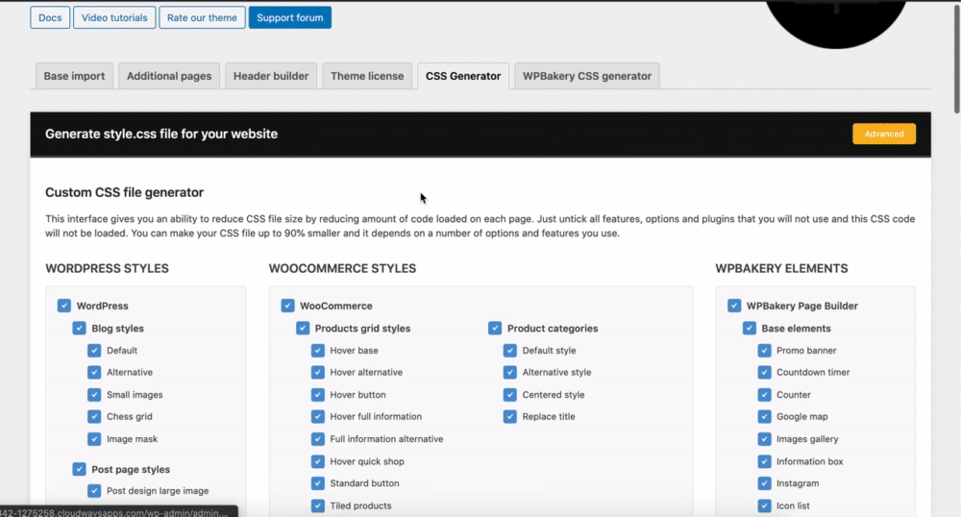The image size is (961, 517).
Task: Click 'Generate style.css file for your website' title
Action: [x=161, y=134]
